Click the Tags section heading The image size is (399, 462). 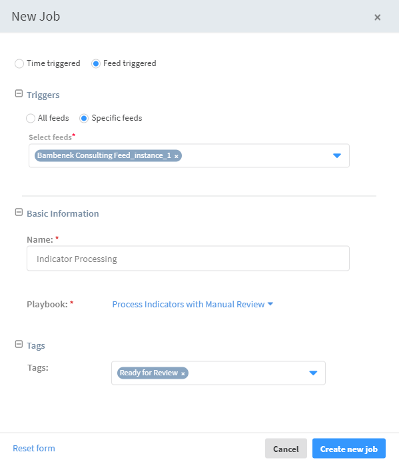point(36,345)
